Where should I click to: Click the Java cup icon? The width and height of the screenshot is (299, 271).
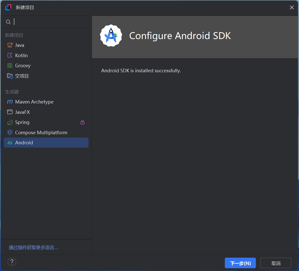point(10,45)
